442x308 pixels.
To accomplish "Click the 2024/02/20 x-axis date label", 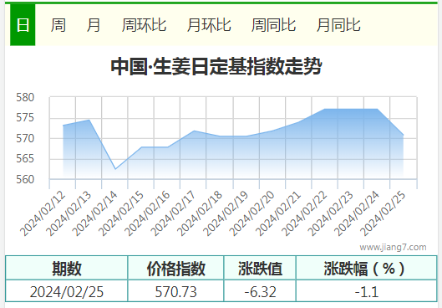I will pyautogui.click(x=252, y=213).
